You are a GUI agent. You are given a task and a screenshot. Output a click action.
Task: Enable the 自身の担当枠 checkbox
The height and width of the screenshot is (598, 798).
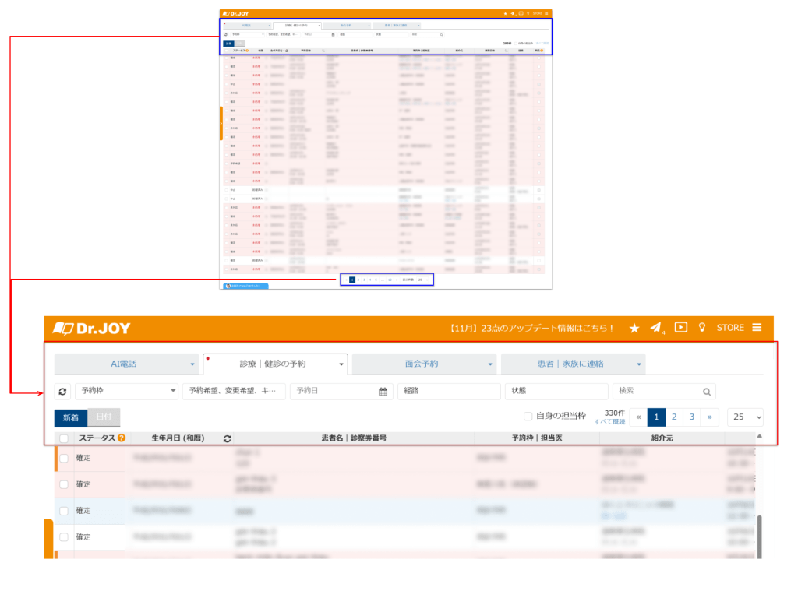528,417
